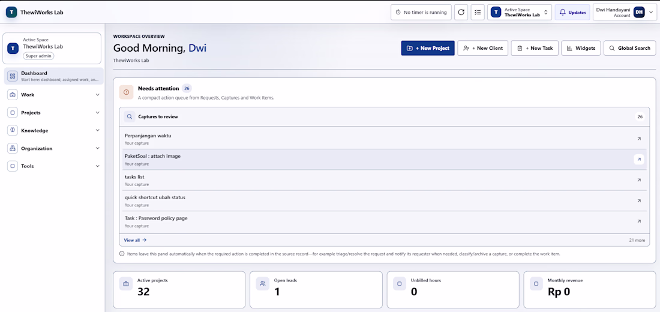The image size is (660, 312).
Task: Click quick shortcut ubah status title
Action: click(155, 197)
